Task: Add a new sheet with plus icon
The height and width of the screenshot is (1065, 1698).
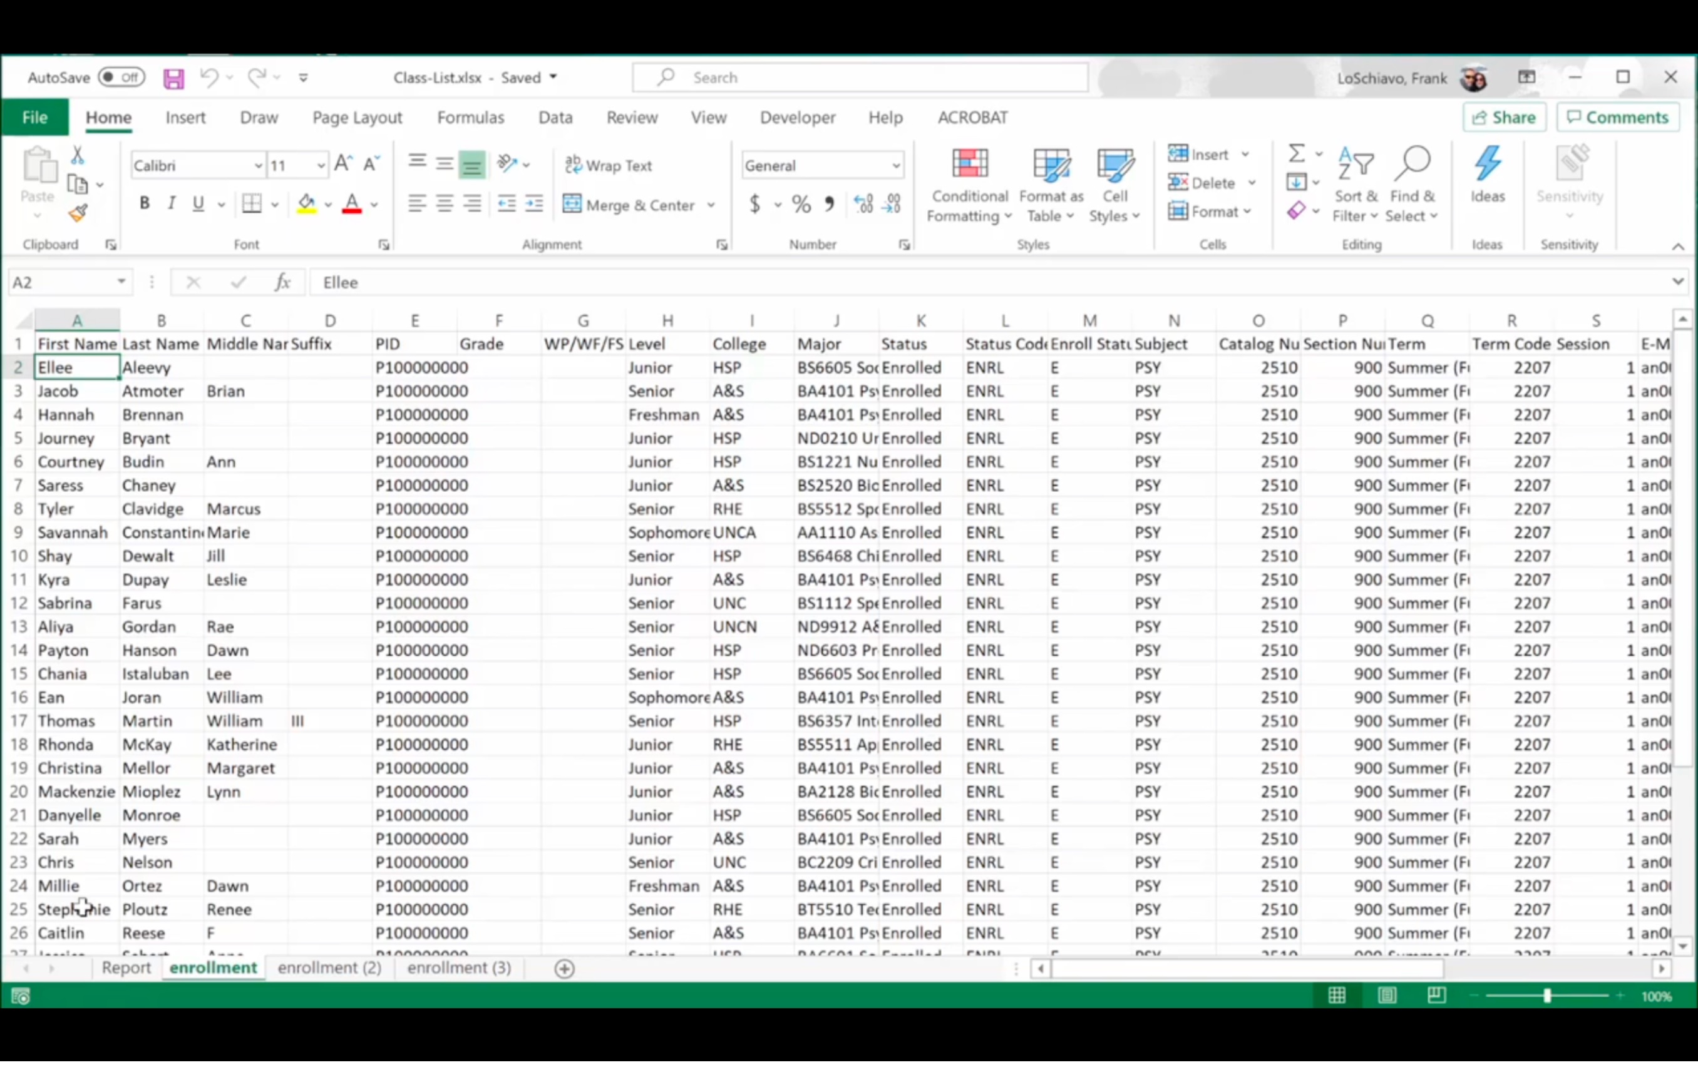Action: [564, 970]
